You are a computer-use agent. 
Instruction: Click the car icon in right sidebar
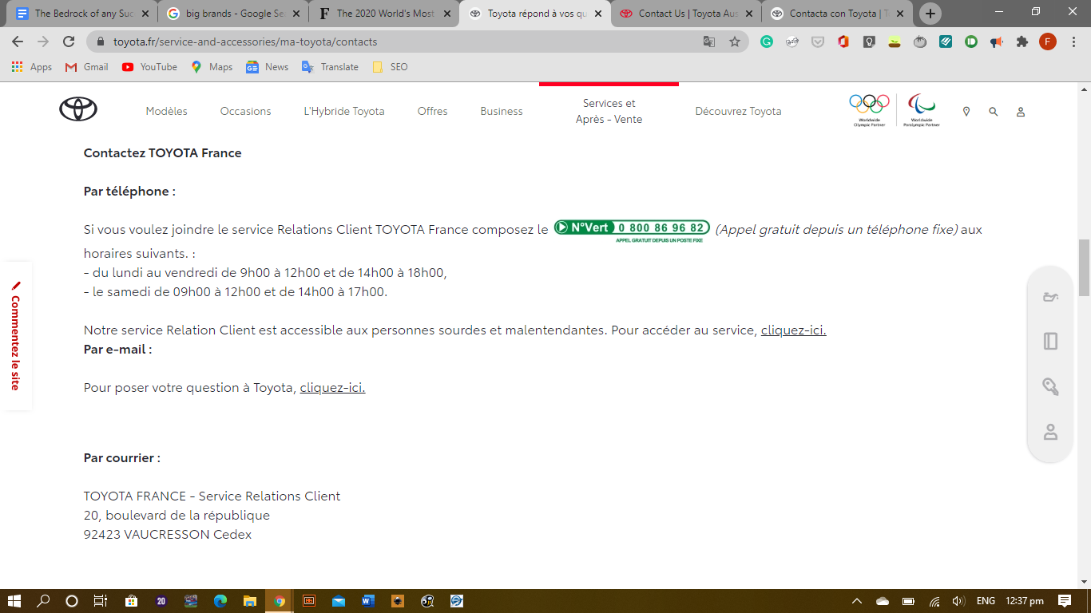tap(1050, 298)
